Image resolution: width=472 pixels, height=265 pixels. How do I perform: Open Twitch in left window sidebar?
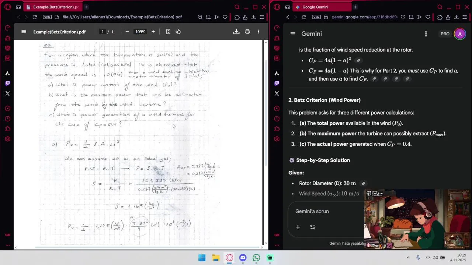[x=8, y=84]
